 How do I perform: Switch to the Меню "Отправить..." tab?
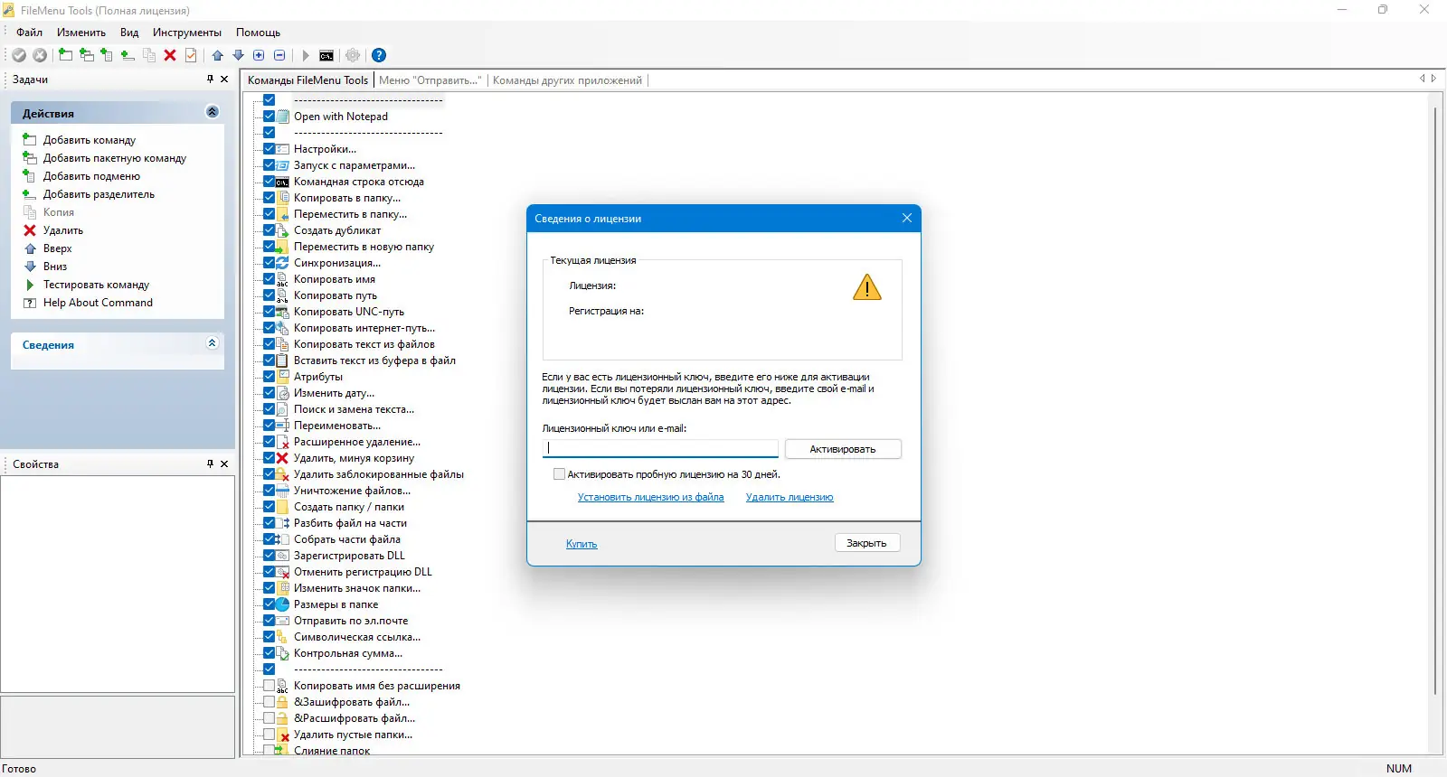tap(430, 80)
